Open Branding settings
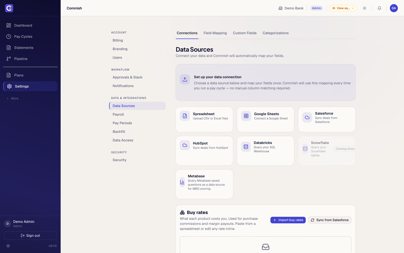The width and height of the screenshot is (404, 253). click(x=137, y=49)
